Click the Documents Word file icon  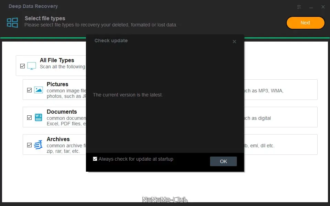[38, 117]
